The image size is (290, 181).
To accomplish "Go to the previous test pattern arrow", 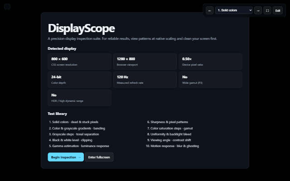I will pyautogui.click(x=210, y=10).
